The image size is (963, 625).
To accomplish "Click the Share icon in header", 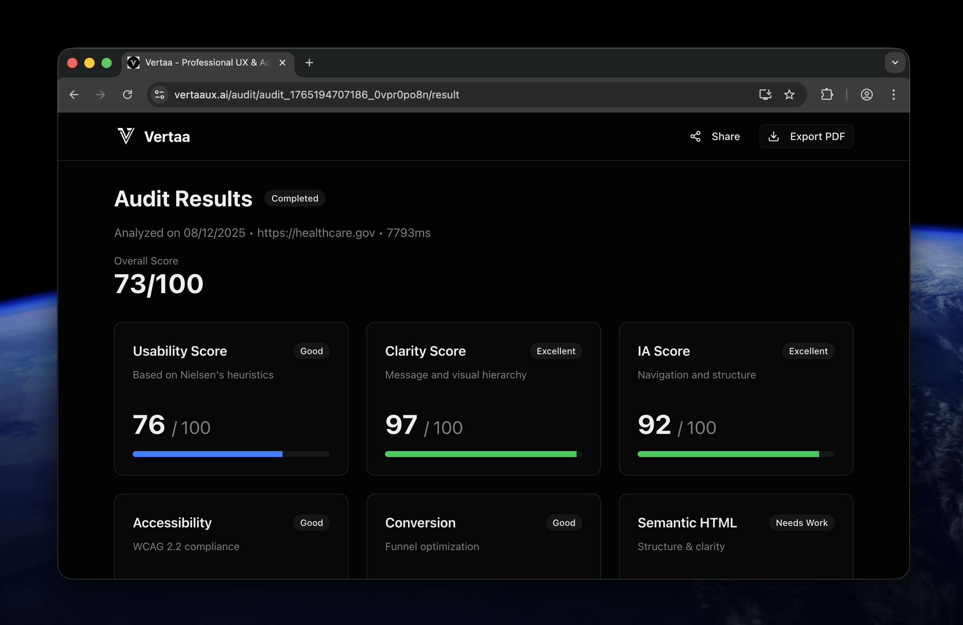I will tap(695, 136).
